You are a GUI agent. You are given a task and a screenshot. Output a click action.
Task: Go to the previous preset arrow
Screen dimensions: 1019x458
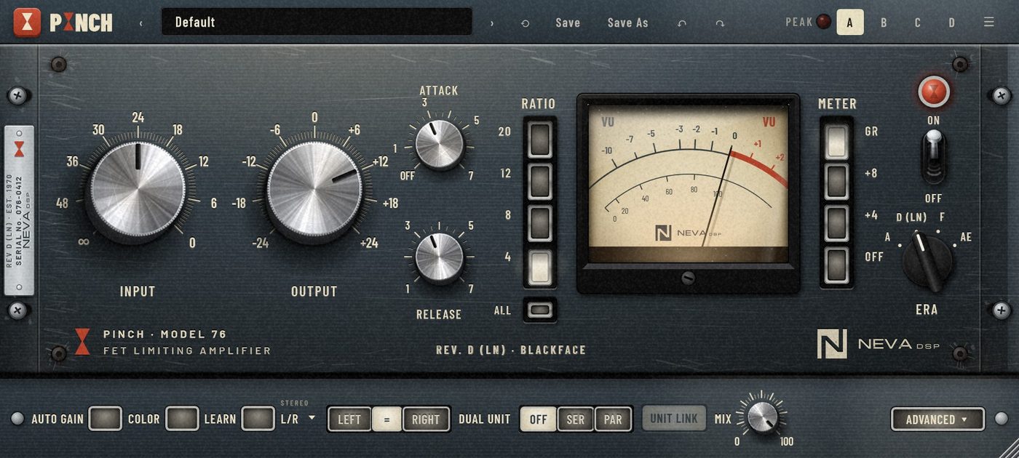141,23
